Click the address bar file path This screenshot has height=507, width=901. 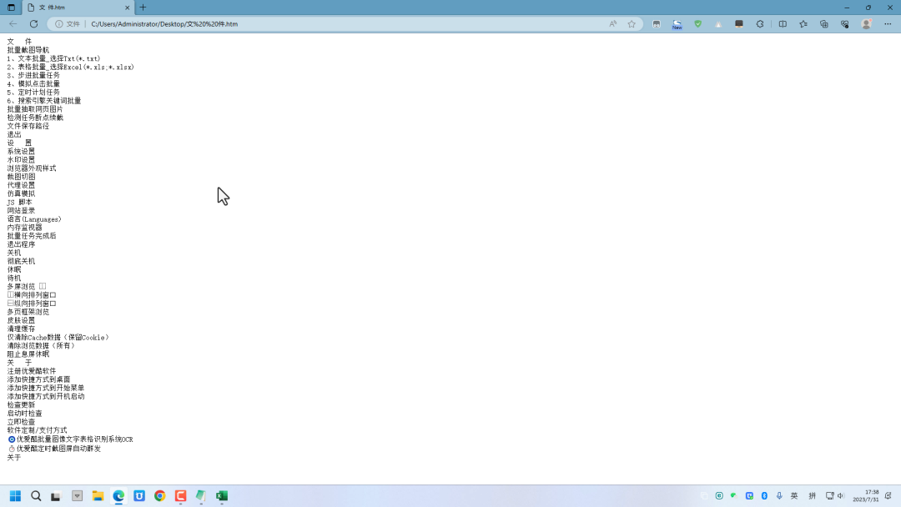pos(164,24)
